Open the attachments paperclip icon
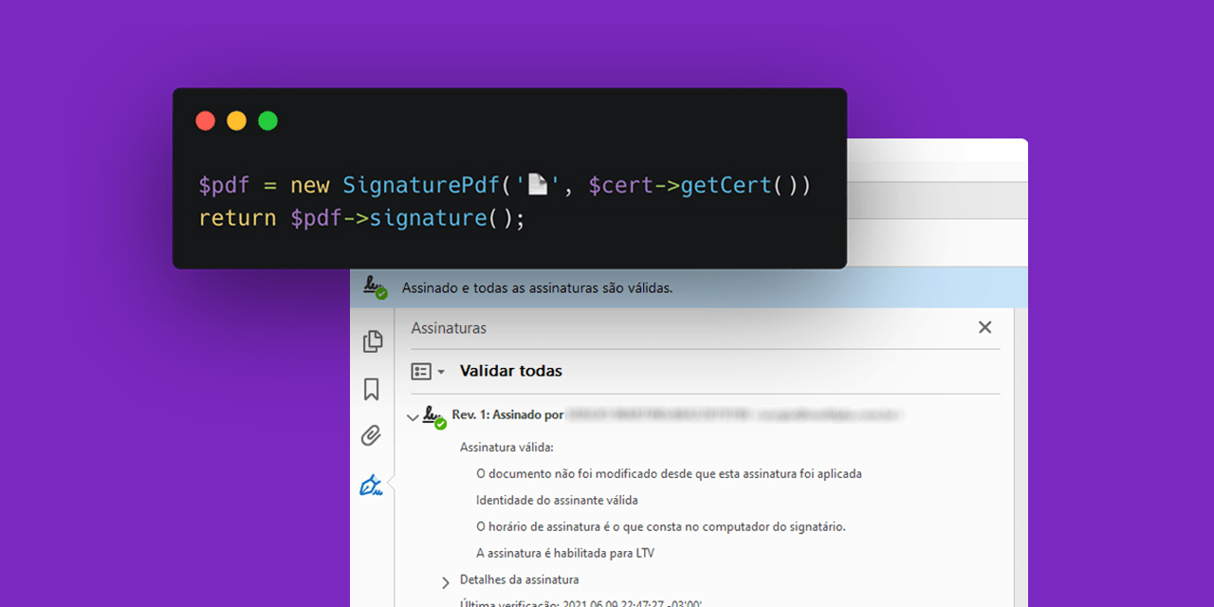Screen dimensions: 1214x607 (372, 436)
